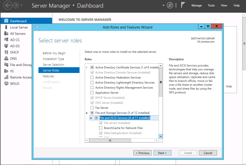Open the Tools menu
Viewport: 246px width, 165px height.
[211, 5]
